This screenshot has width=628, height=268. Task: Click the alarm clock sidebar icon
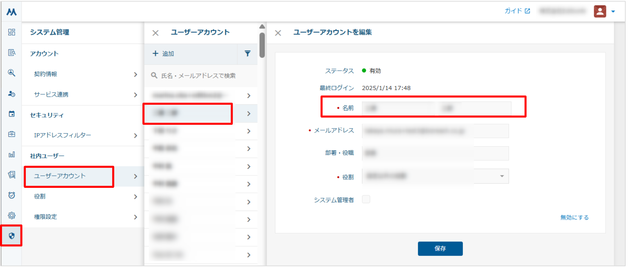[x=11, y=195]
